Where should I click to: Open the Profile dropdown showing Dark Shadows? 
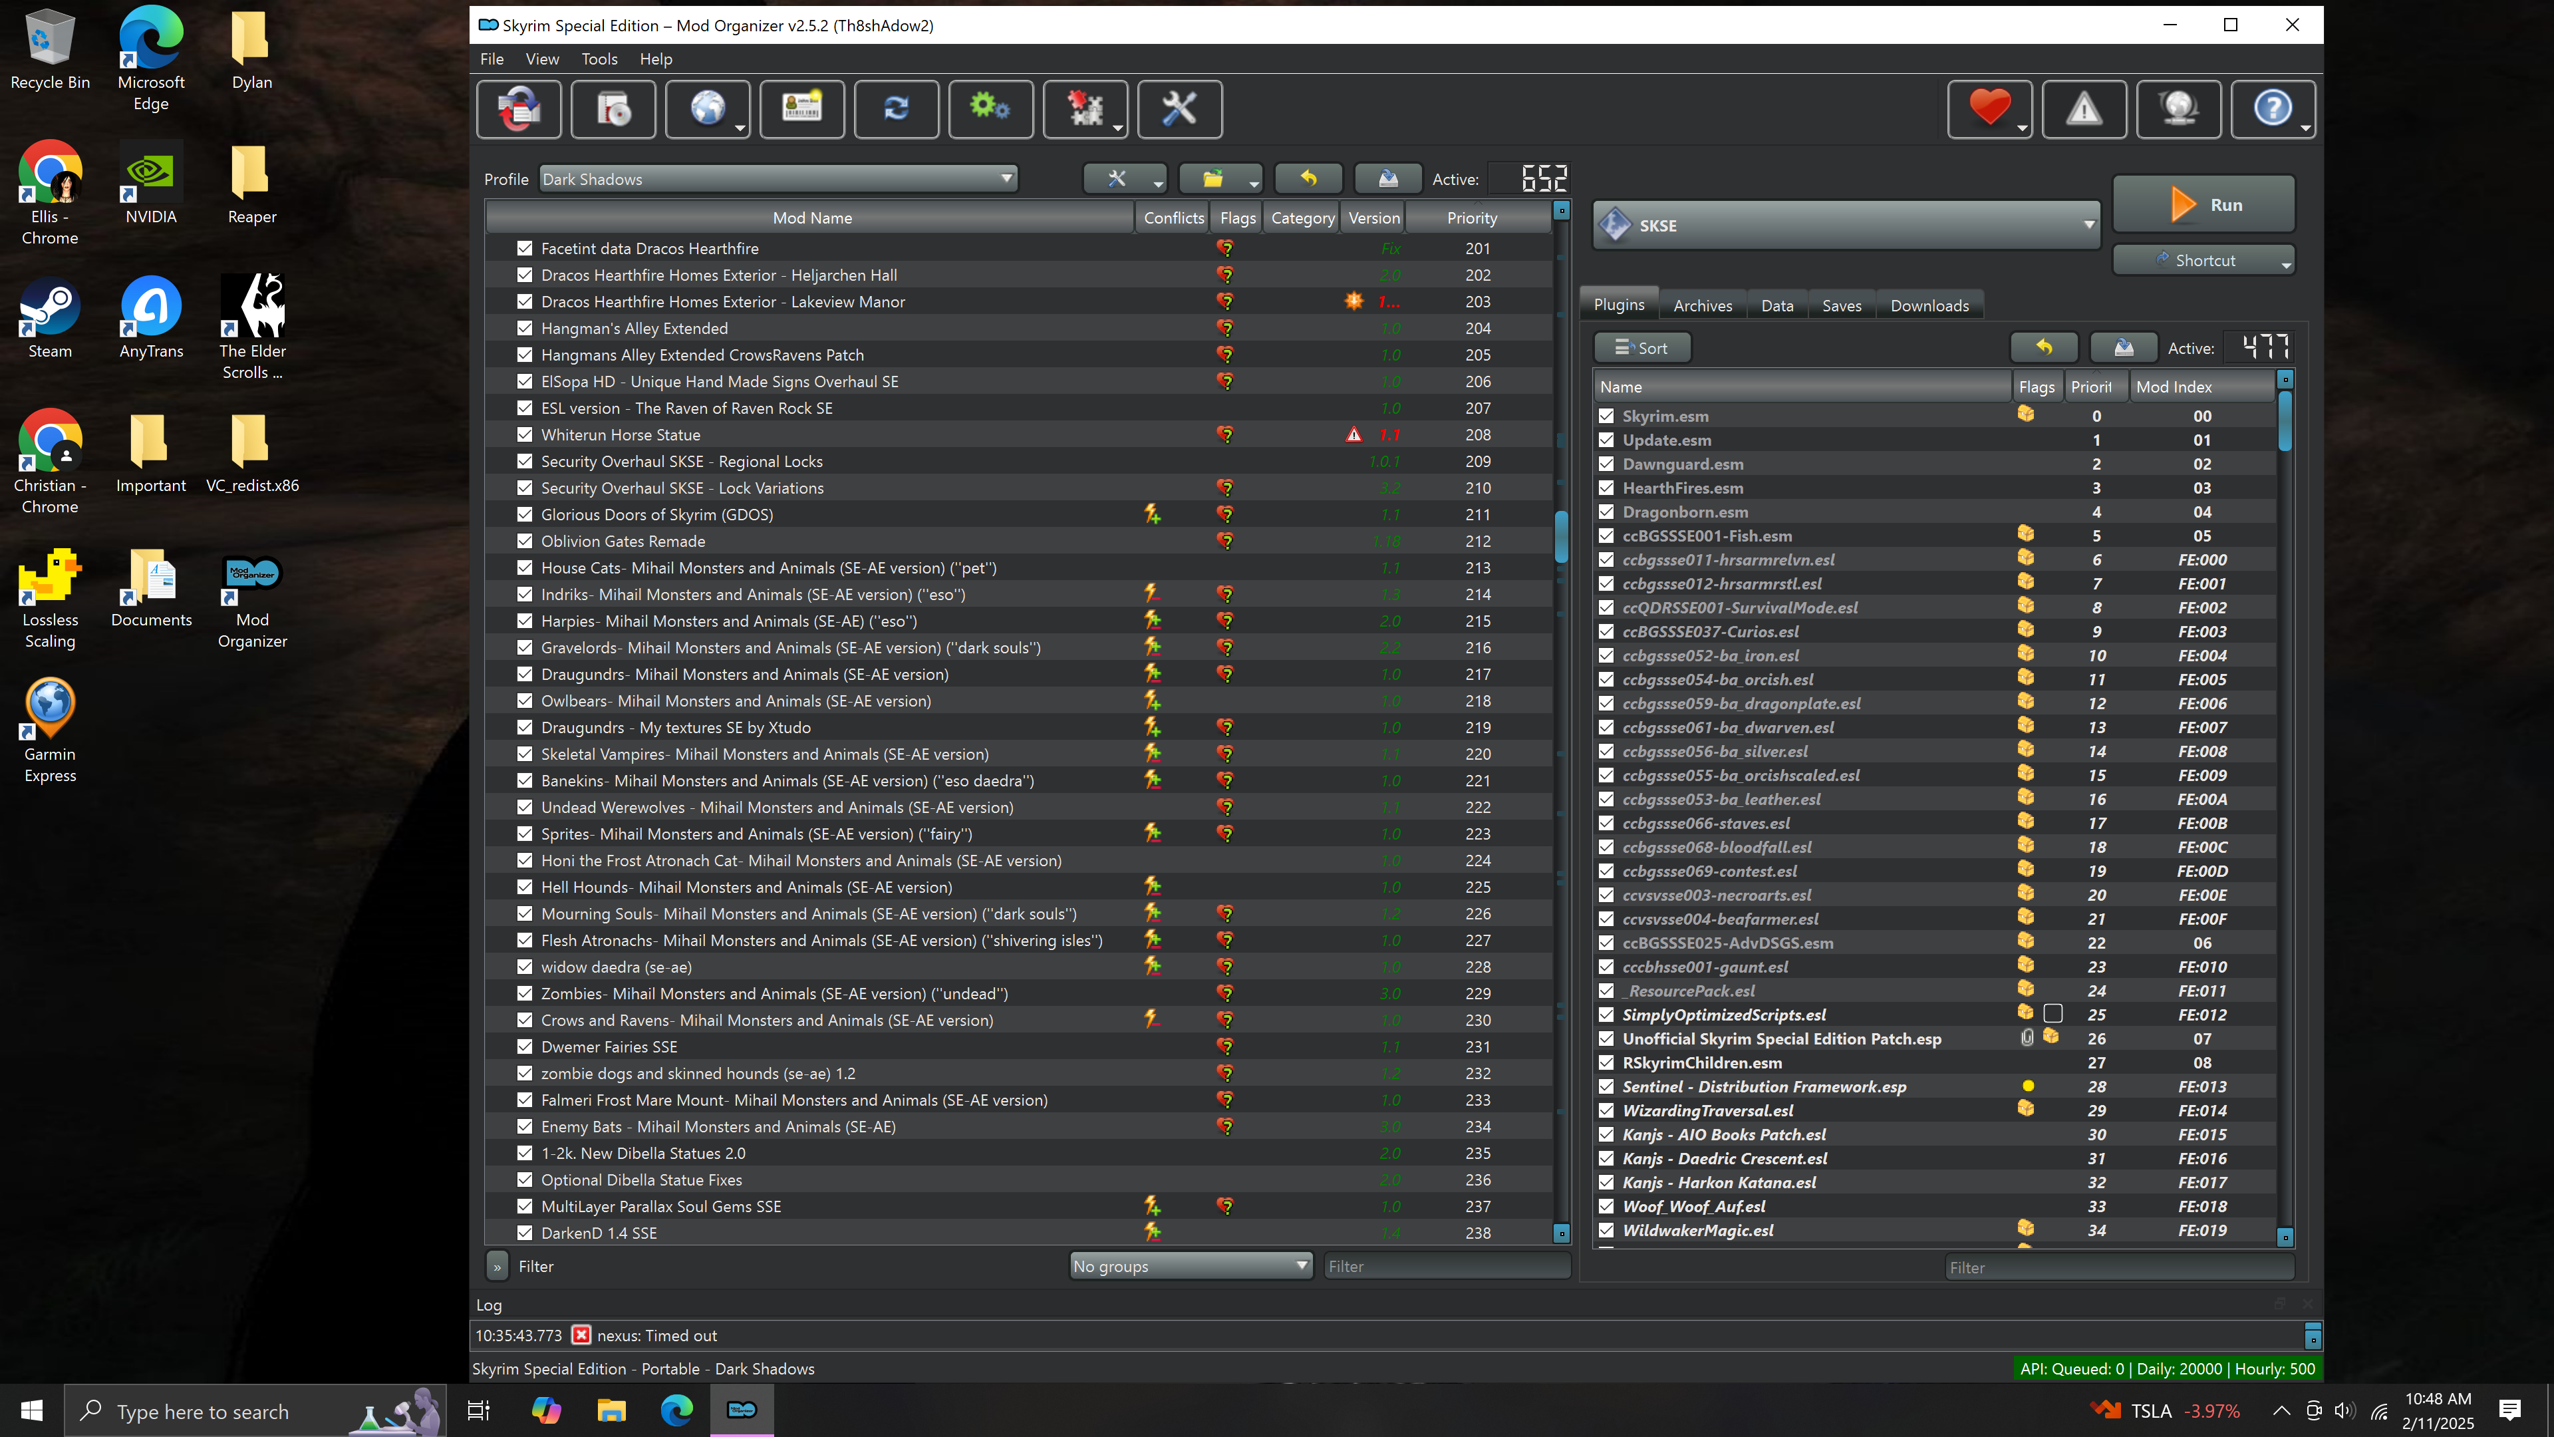tap(778, 178)
